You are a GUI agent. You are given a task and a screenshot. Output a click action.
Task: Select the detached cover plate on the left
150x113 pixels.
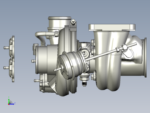pyautogui.click(x=12, y=59)
